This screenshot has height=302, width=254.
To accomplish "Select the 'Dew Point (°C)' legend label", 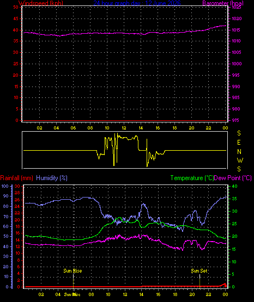I will 233,178.
